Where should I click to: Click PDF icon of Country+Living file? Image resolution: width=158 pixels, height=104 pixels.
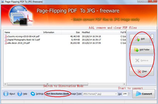tap(6, 36)
